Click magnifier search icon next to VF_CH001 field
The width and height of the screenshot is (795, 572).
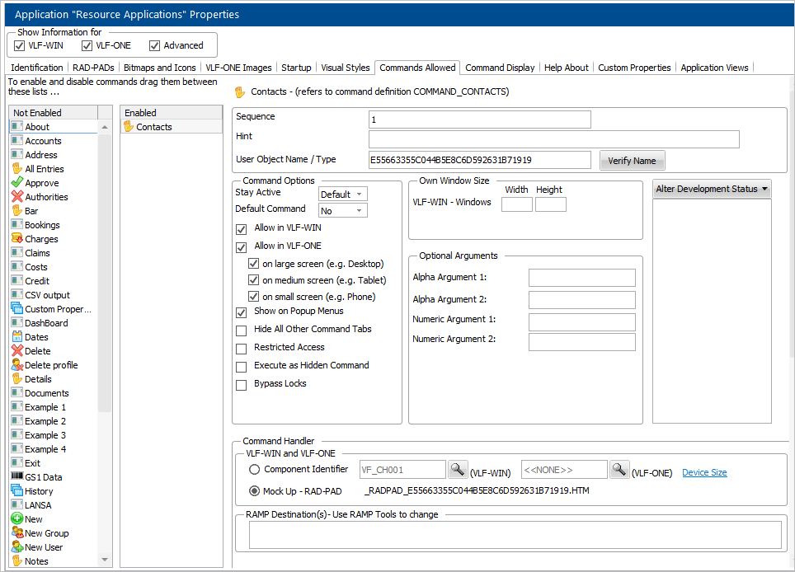(x=457, y=470)
